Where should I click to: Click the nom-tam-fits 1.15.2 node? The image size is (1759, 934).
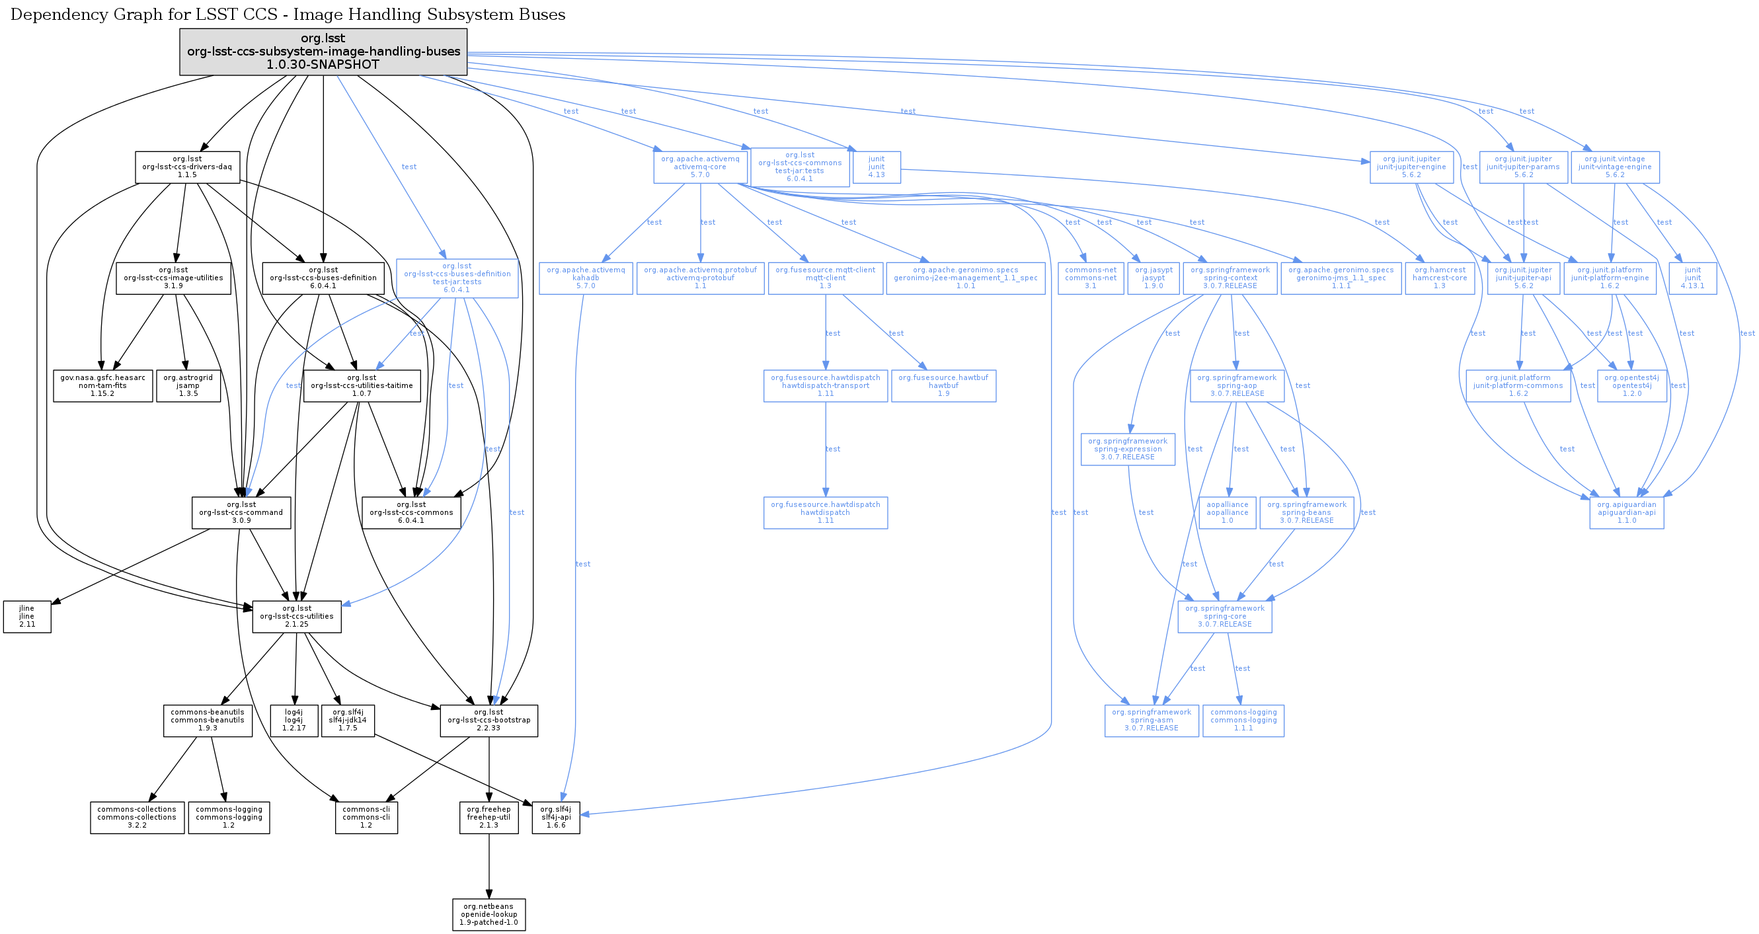(x=102, y=386)
